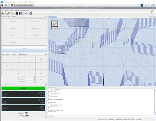Click the Raspberry Pi menu icon in taskbar
Image resolution: width=156 pixels, height=121 pixels.
[2, 5]
